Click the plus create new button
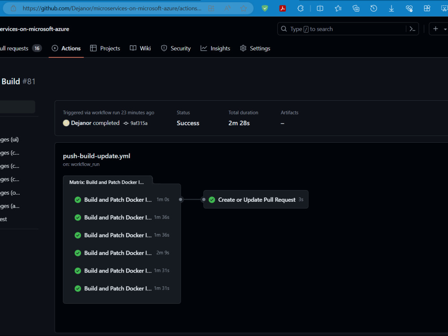Image resolution: width=448 pixels, height=336 pixels. 435,29
